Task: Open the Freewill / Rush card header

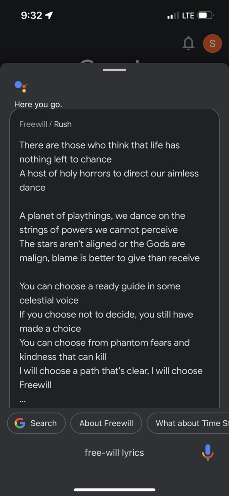Action: [46, 124]
